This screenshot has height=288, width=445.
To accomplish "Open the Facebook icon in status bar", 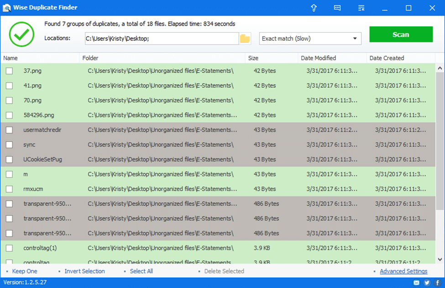I will point(437,283).
